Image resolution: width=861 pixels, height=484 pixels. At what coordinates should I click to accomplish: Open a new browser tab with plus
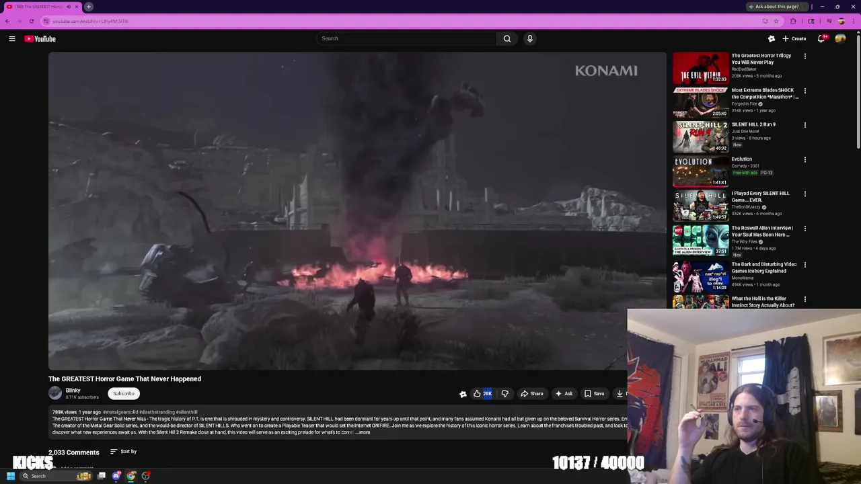click(x=88, y=7)
